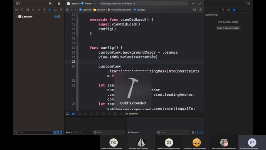
Task: Run the project with the play button
Action: tap(50, 3)
